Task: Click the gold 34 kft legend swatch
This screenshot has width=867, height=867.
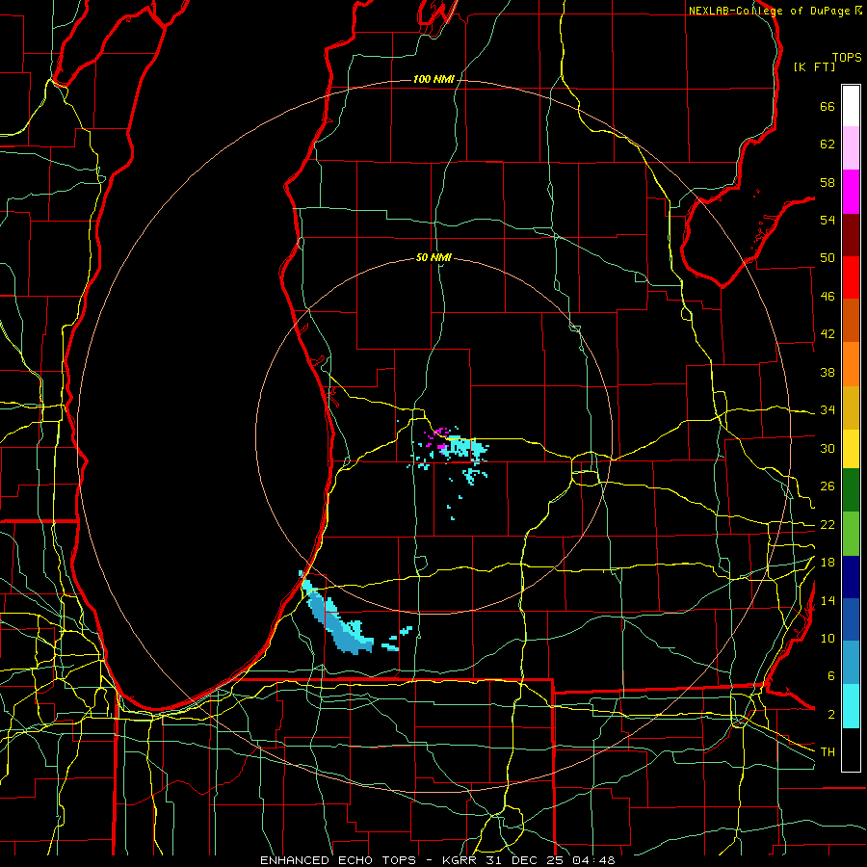Action: tap(851, 407)
